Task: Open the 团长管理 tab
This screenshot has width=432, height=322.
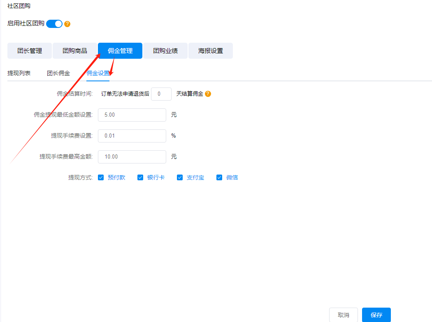Action: coord(30,51)
